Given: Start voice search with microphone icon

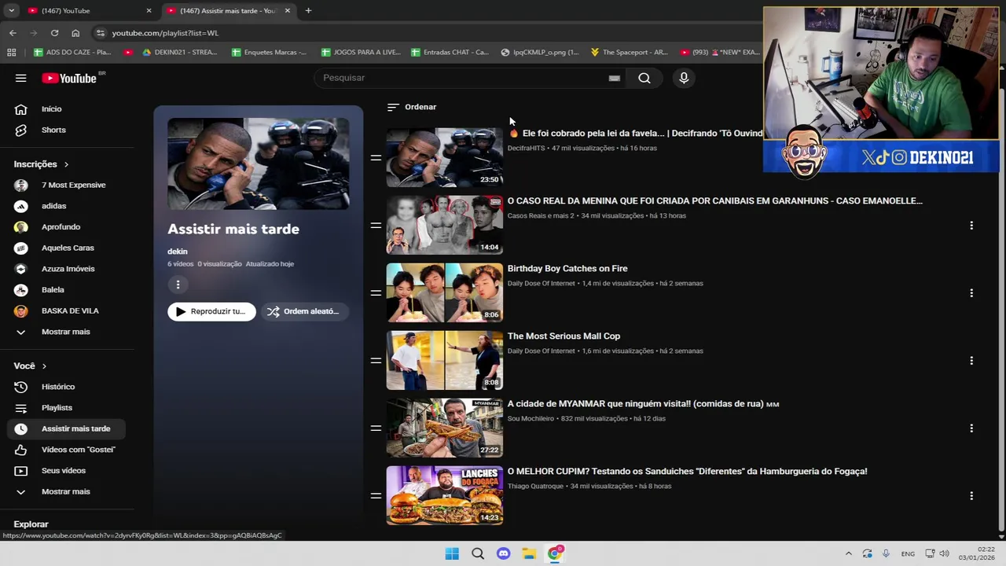Looking at the screenshot, I should pyautogui.click(x=684, y=78).
